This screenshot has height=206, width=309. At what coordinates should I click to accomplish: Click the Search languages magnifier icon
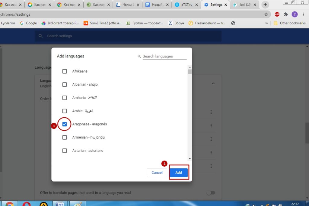click(x=139, y=56)
